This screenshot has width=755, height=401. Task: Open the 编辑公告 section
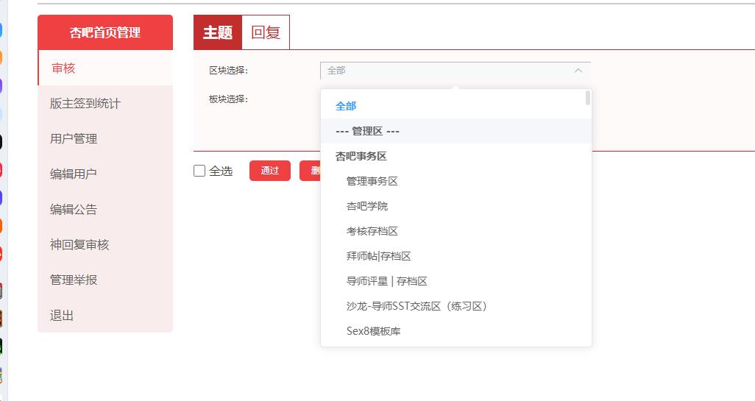point(74,210)
